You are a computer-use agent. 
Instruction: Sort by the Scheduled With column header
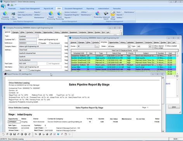pyautogui.click(x=79, y=53)
